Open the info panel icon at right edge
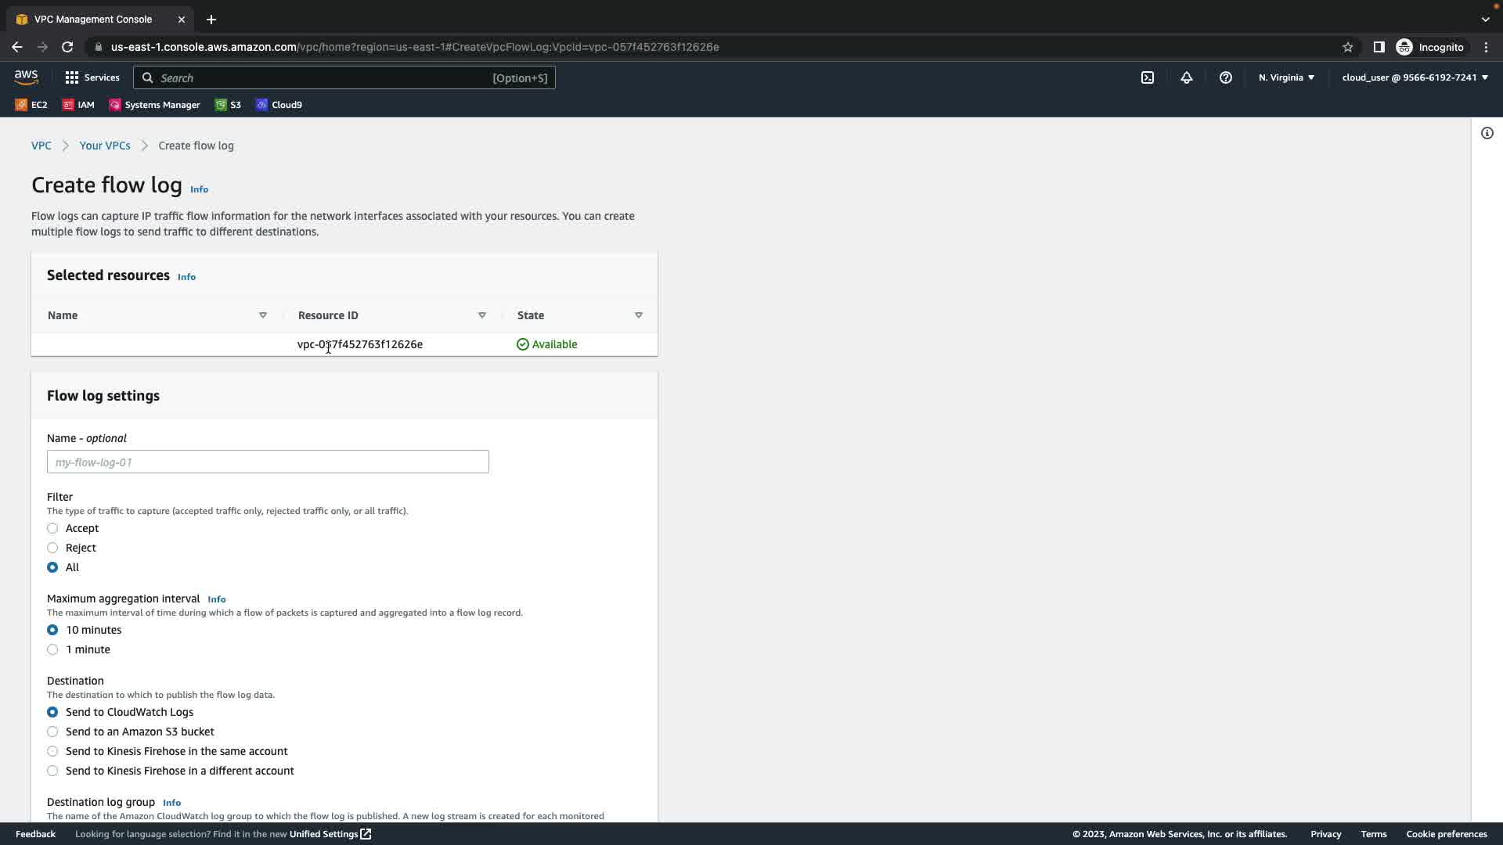Viewport: 1503px width, 845px height. (x=1487, y=133)
